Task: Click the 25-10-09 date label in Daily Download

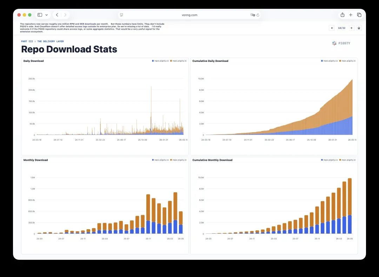Action: (142, 140)
